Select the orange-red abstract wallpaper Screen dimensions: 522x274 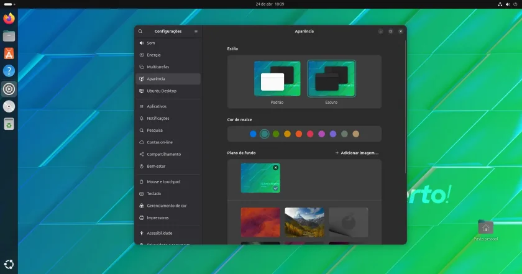(260, 222)
